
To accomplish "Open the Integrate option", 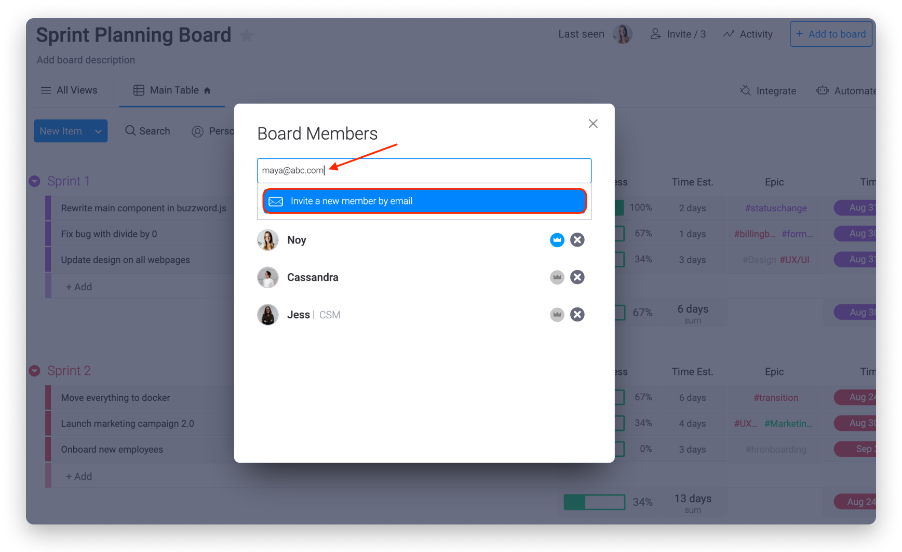I will 768,91.
